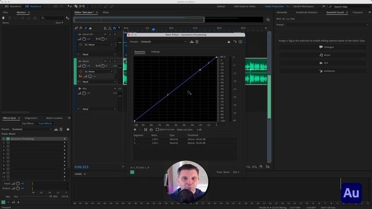Reset the dynamics graph icon
This screenshot has width=372, height=209.
pyautogui.click(x=151, y=129)
